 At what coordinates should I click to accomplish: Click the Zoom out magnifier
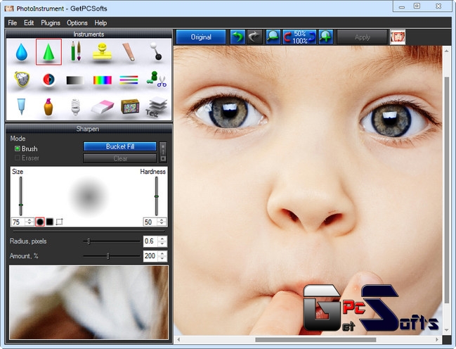coord(273,37)
